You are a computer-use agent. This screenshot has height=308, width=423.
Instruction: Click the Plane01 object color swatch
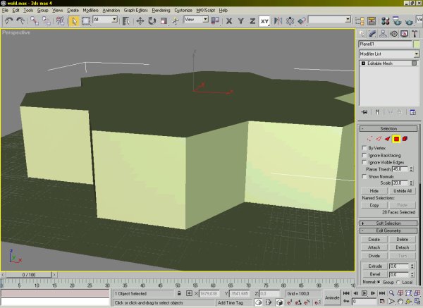coord(417,44)
